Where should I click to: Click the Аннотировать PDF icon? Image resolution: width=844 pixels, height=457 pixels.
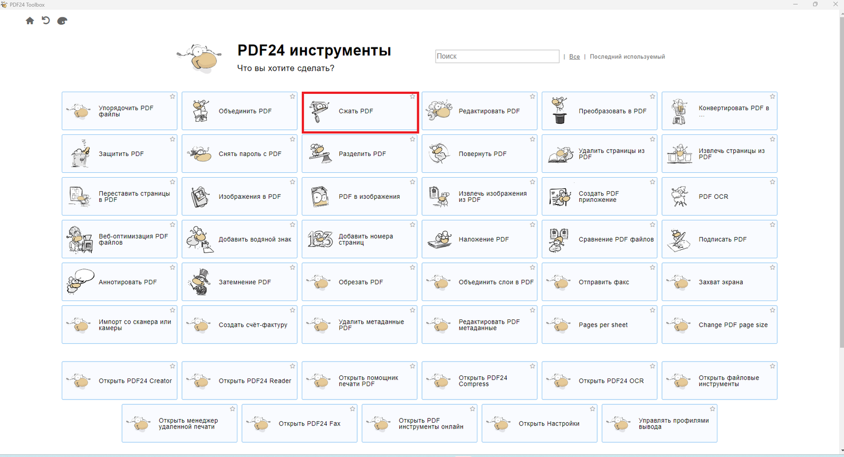80,281
